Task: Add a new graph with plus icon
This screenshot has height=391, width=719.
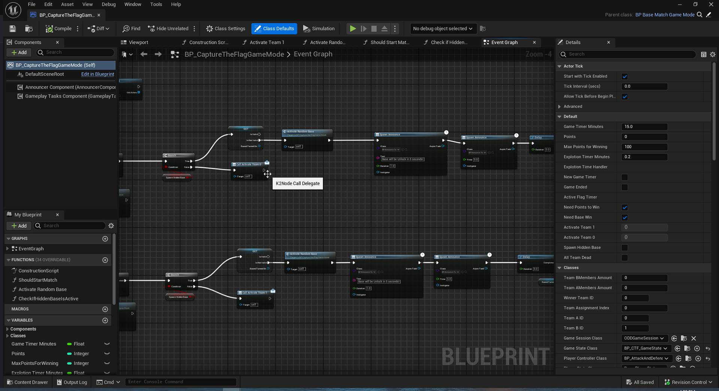Action: 105,239
